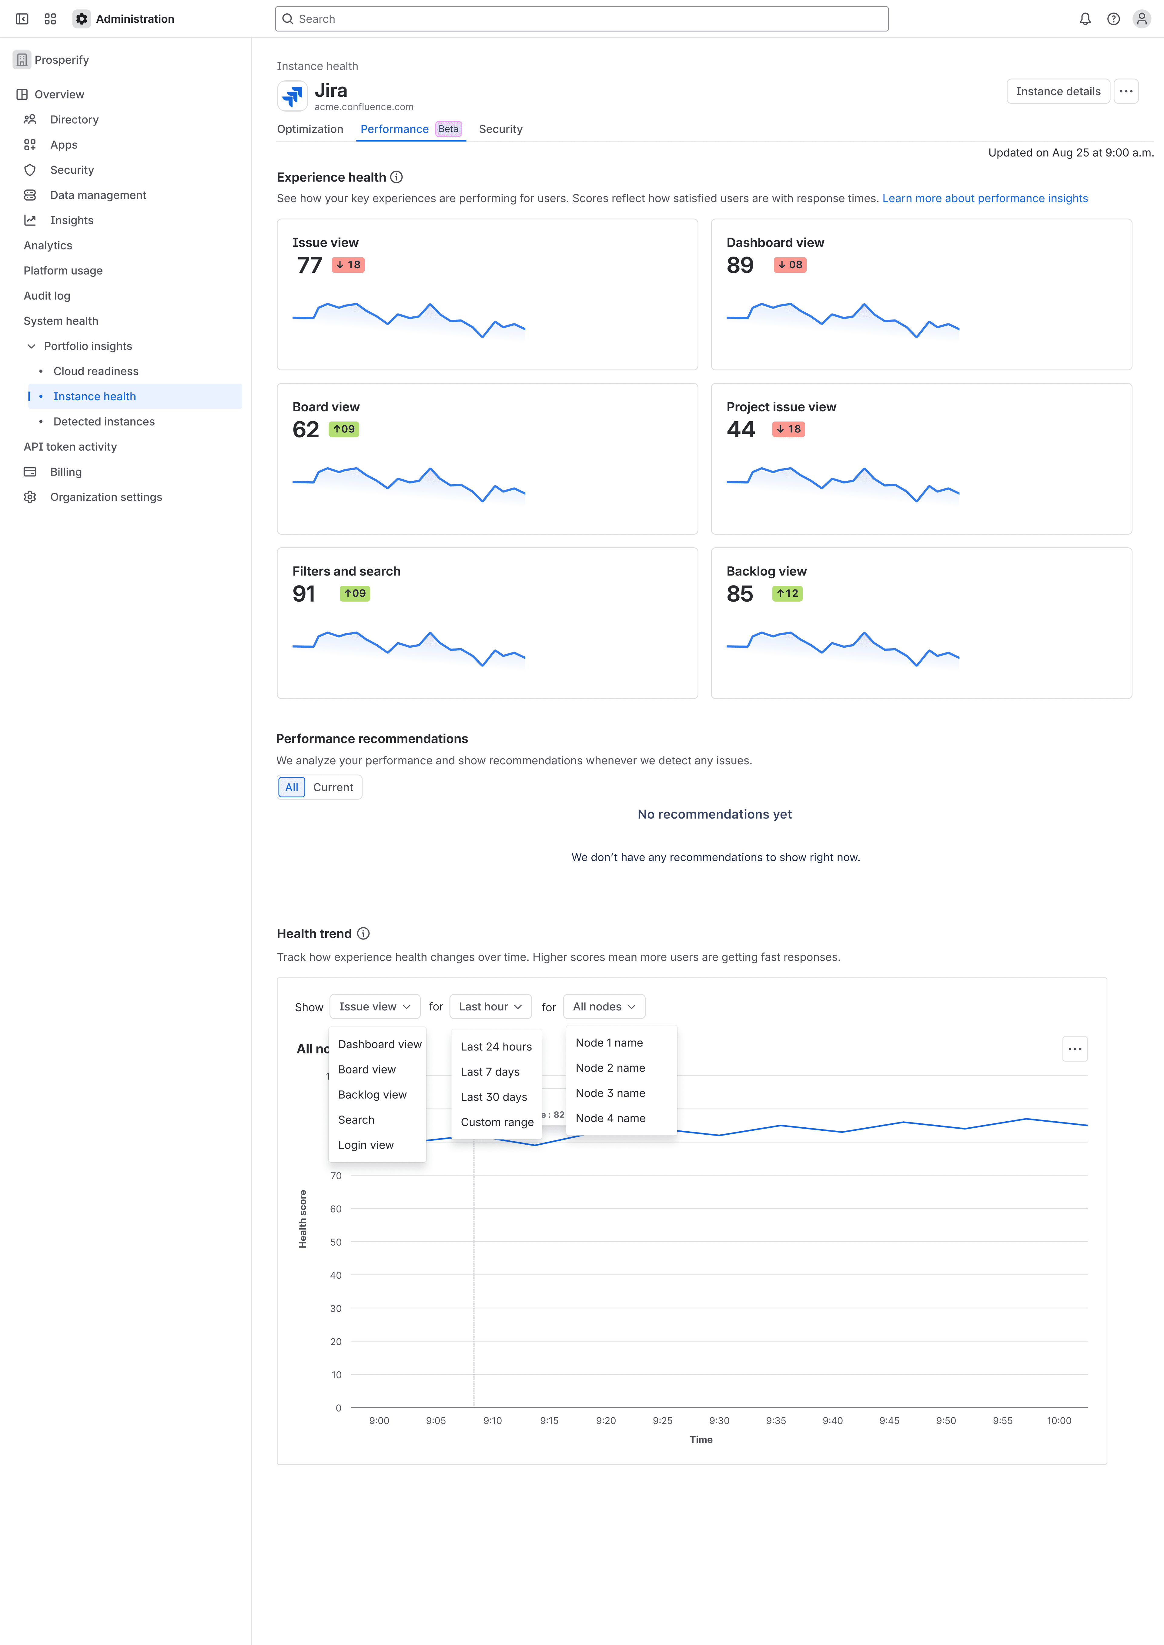
Task: Open Detected instances in sidebar
Action: [104, 421]
